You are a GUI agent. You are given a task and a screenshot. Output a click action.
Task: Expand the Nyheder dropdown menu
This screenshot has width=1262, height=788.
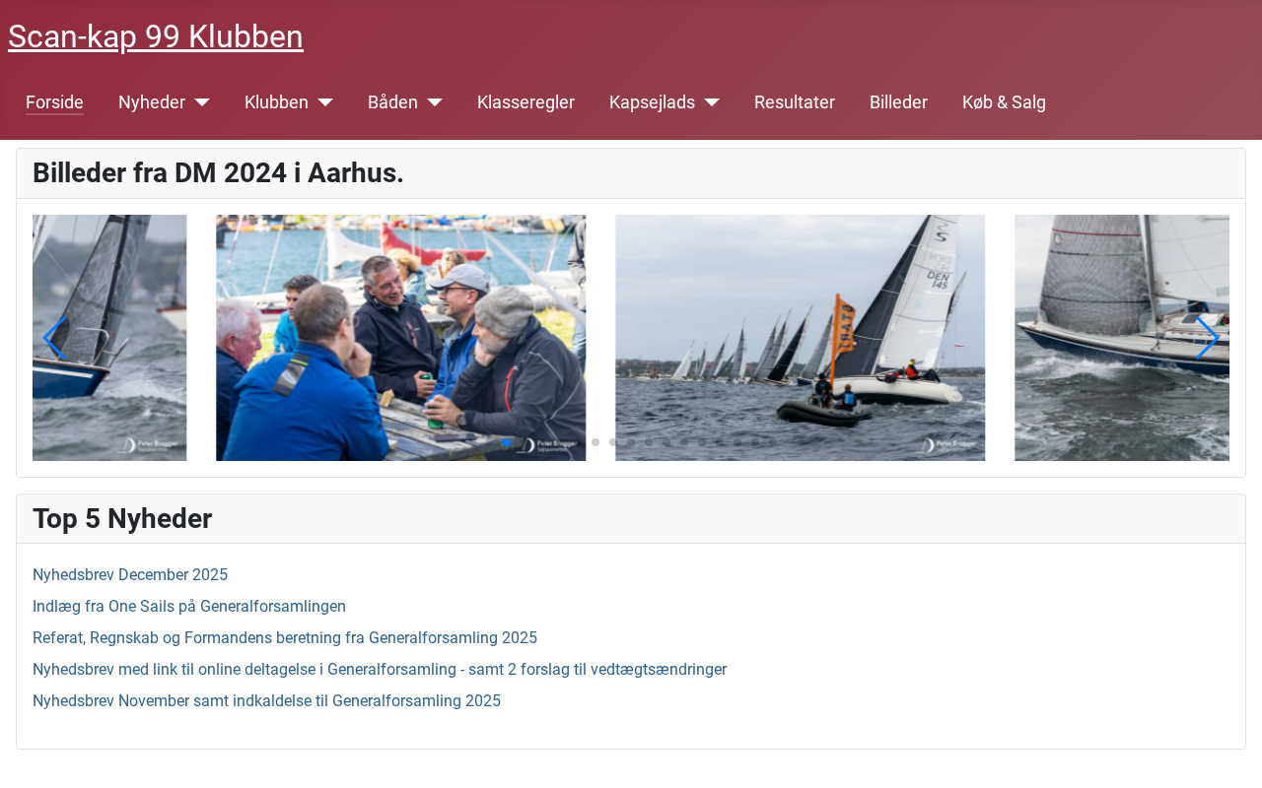(x=164, y=102)
